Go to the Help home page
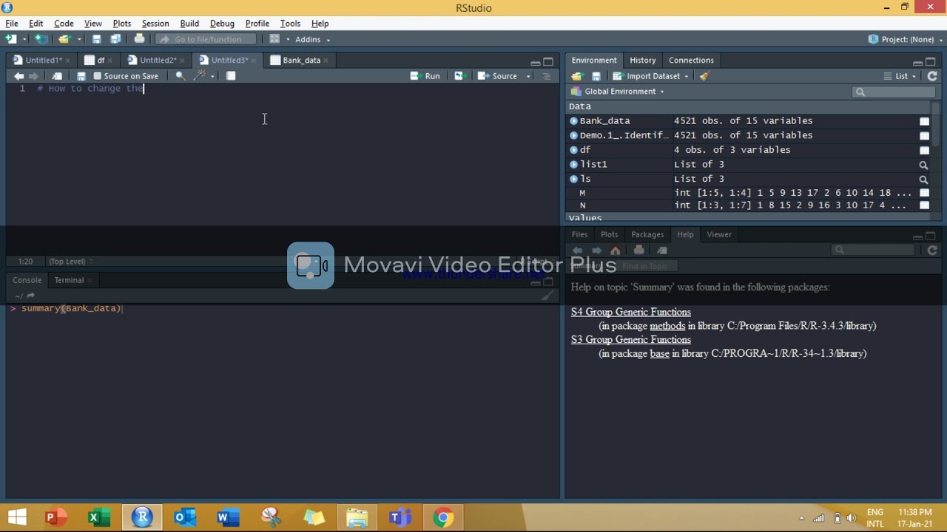The height and width of the screenshot is (532, 947). 615,250
